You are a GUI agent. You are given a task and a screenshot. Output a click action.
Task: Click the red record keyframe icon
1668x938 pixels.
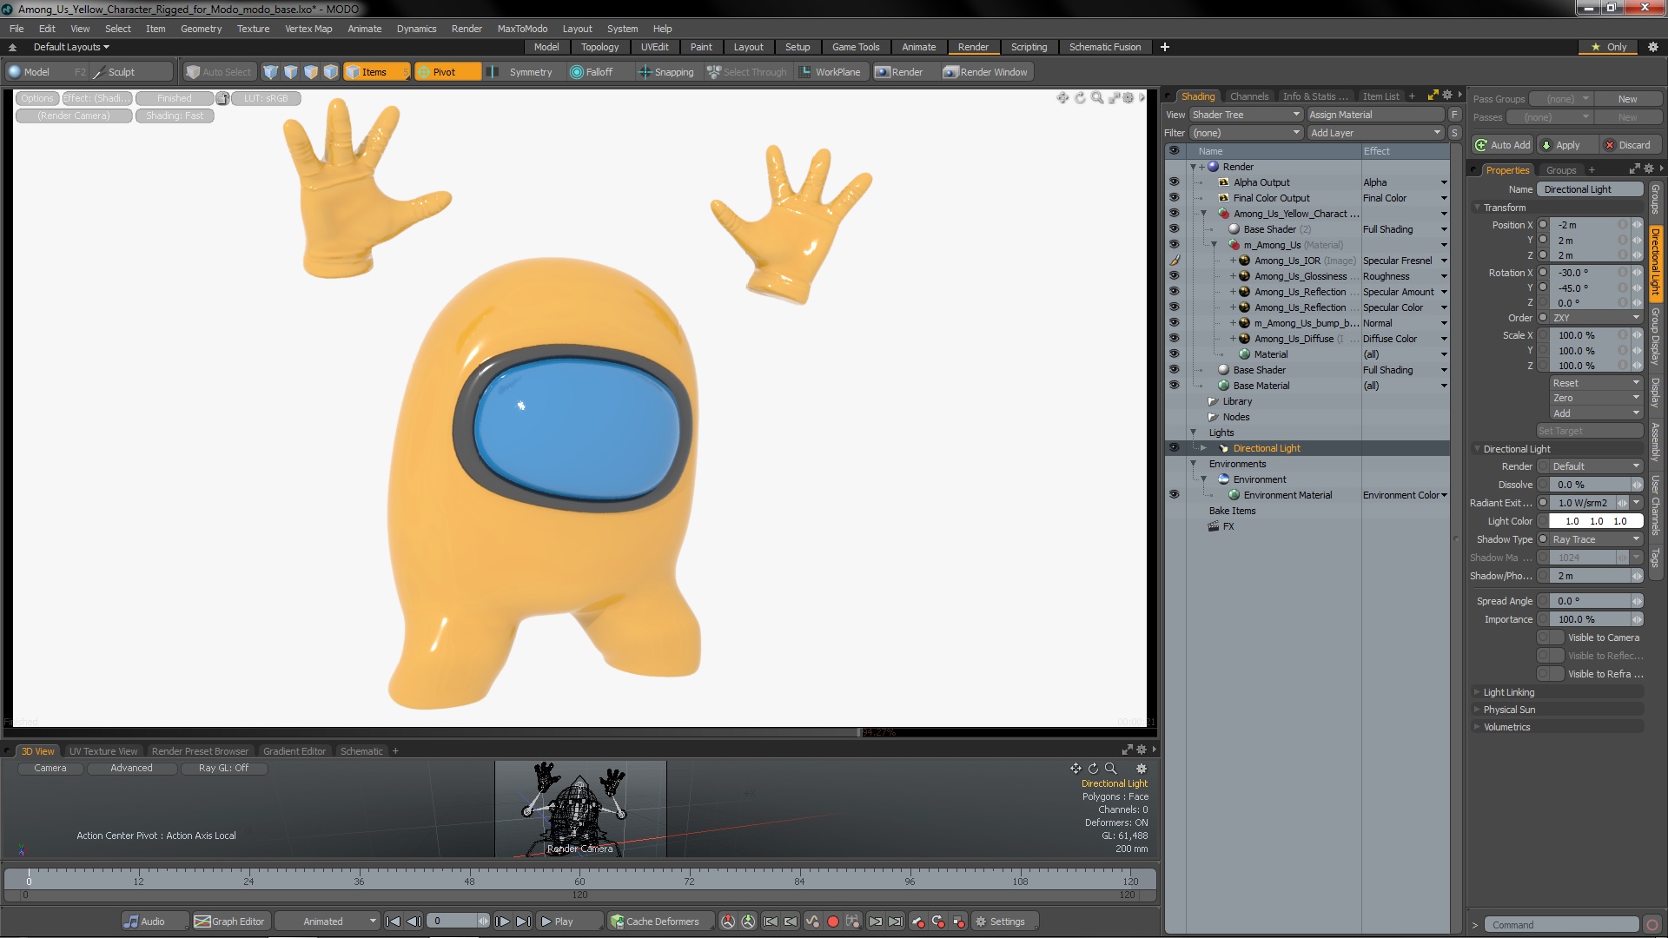click(832, 921)
